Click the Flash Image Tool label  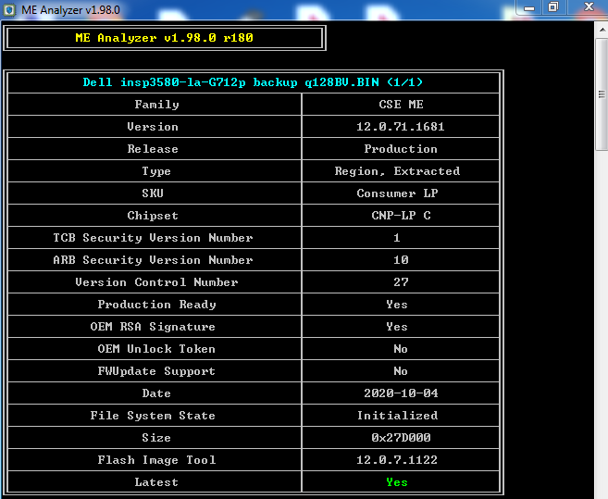pos(156,460)
